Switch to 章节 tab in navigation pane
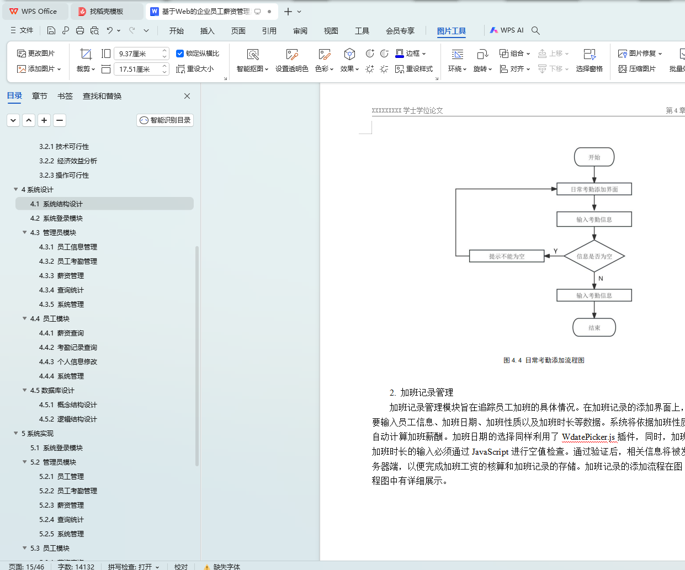The image size is (685, 570). pos(40,96)
